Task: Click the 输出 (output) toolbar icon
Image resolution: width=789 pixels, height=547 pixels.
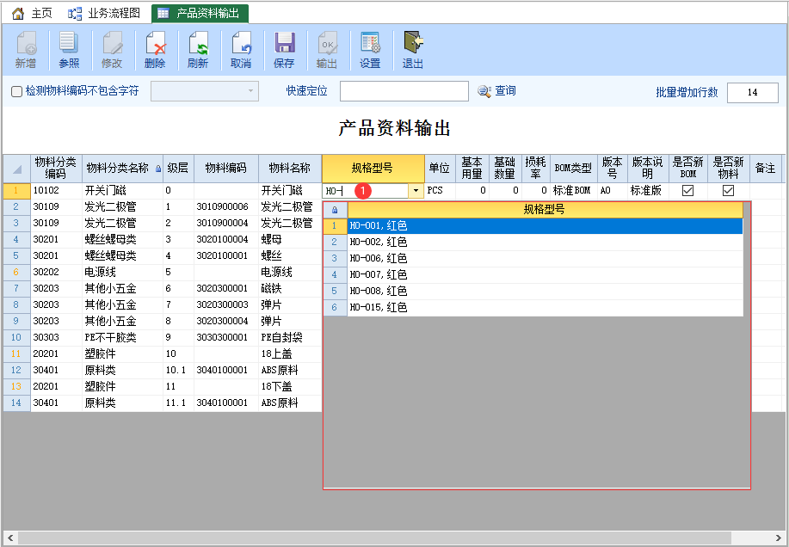Action: [327, 49]
